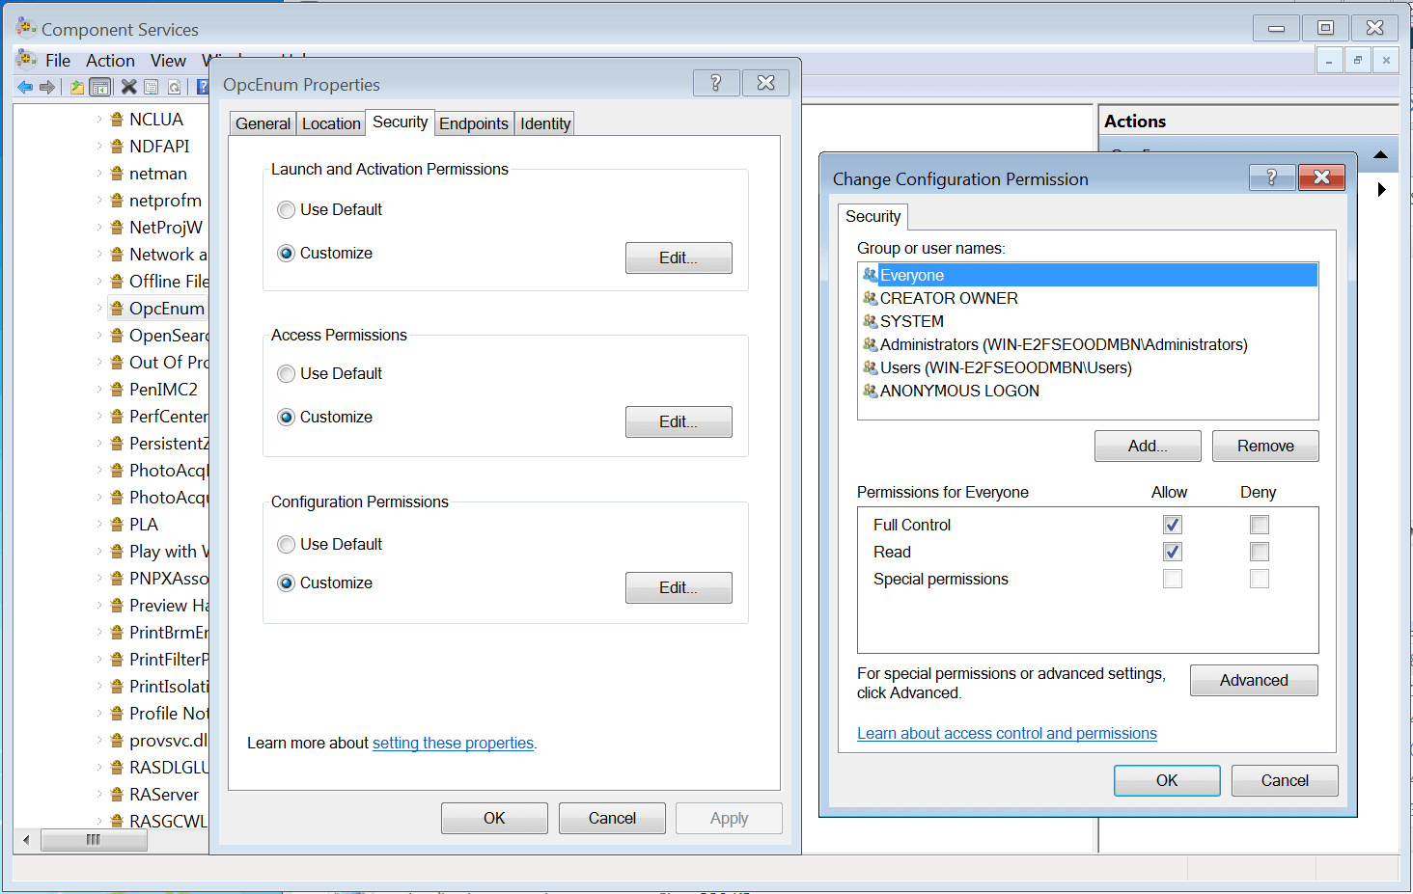Switch to the Endpoints tab
Image resolution: width=1413 pixels, height=894 pixels.
(x=473, y=123)
